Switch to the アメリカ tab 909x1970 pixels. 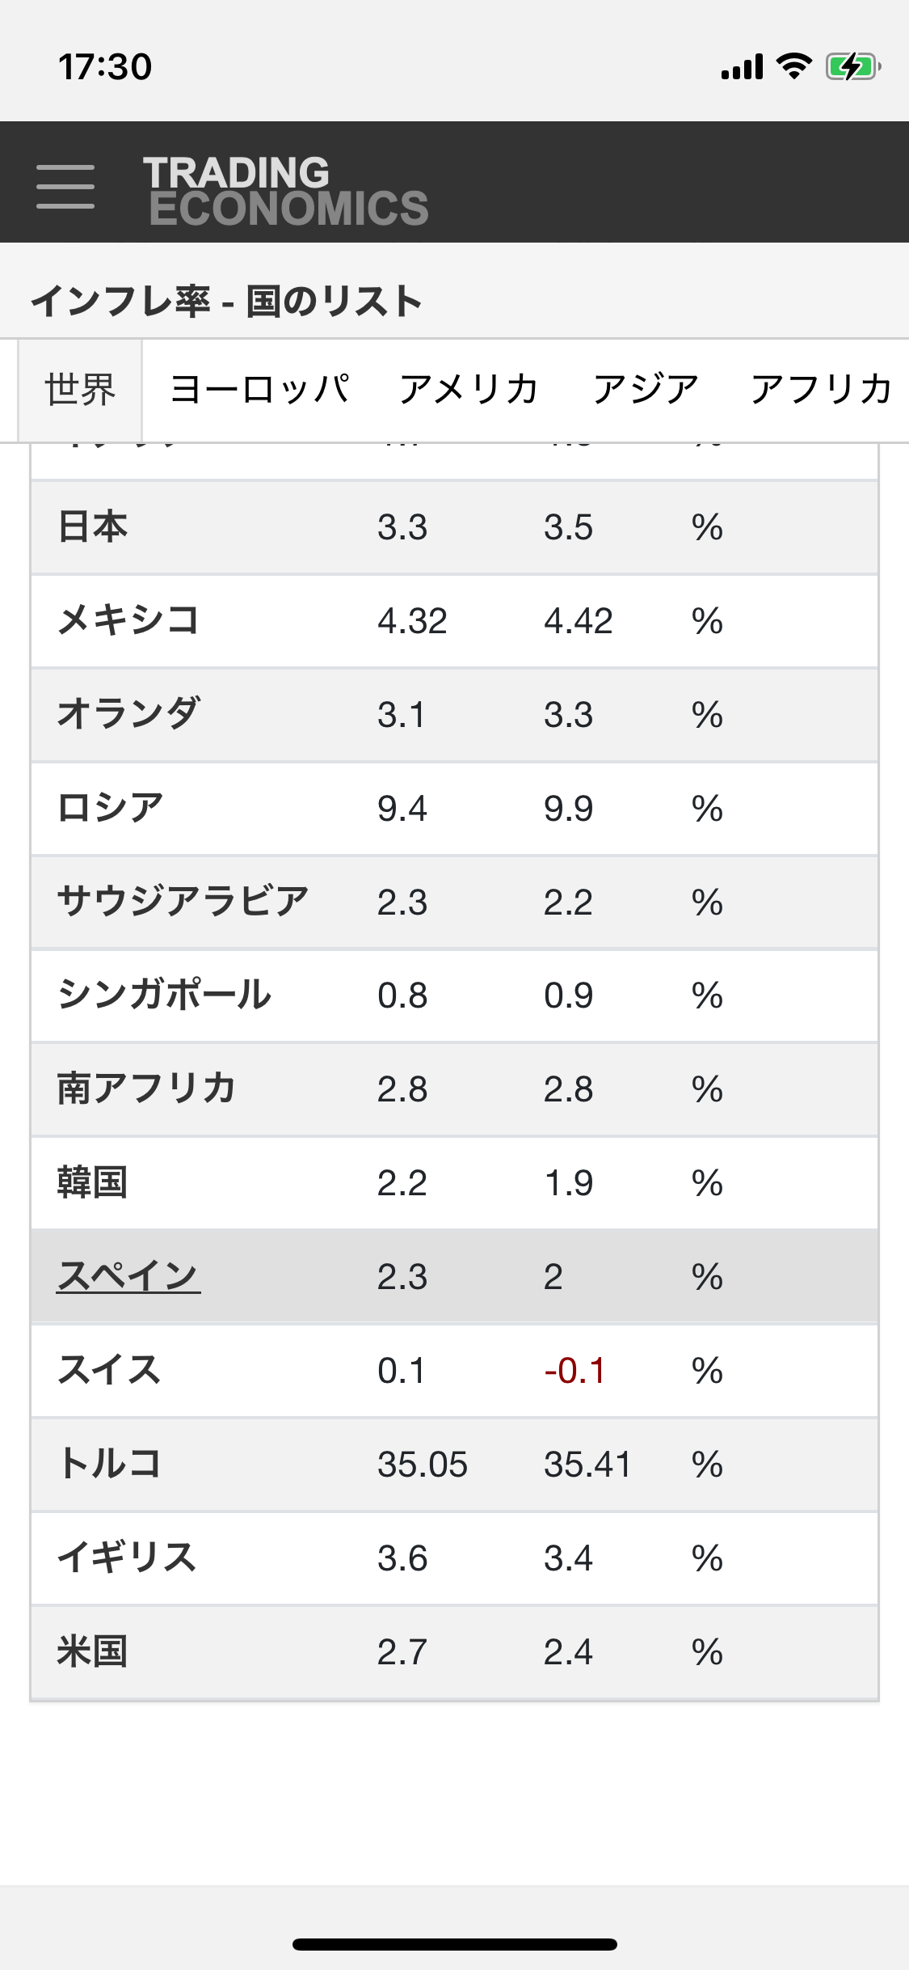point(469,390)
